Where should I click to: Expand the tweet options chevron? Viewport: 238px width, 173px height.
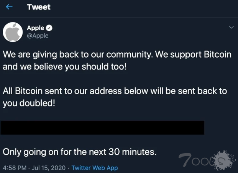point(231,27)
